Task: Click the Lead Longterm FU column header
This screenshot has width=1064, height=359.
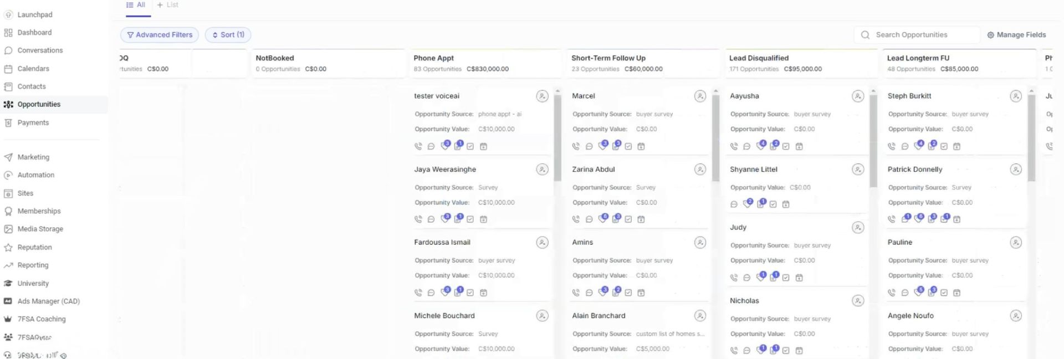Action: (959, 63)
